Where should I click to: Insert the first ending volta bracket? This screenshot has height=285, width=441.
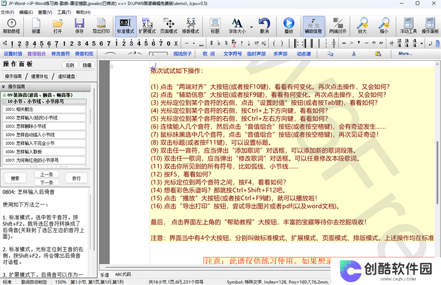(158, 53)
